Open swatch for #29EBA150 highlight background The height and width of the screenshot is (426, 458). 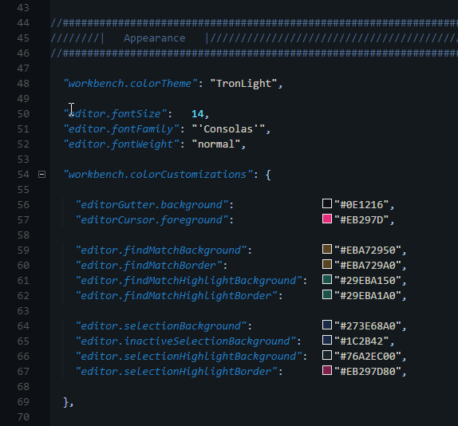click(327, 279)
